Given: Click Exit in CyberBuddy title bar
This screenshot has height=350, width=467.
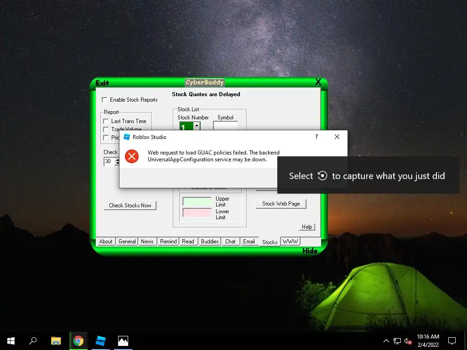Looking at the screenshot, I should click(x=102, y=83).
